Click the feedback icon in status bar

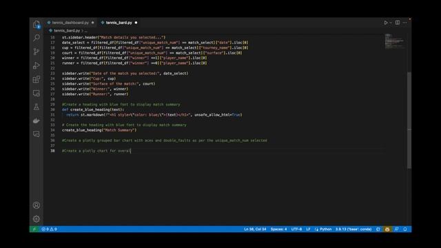[x=396, y=229]
